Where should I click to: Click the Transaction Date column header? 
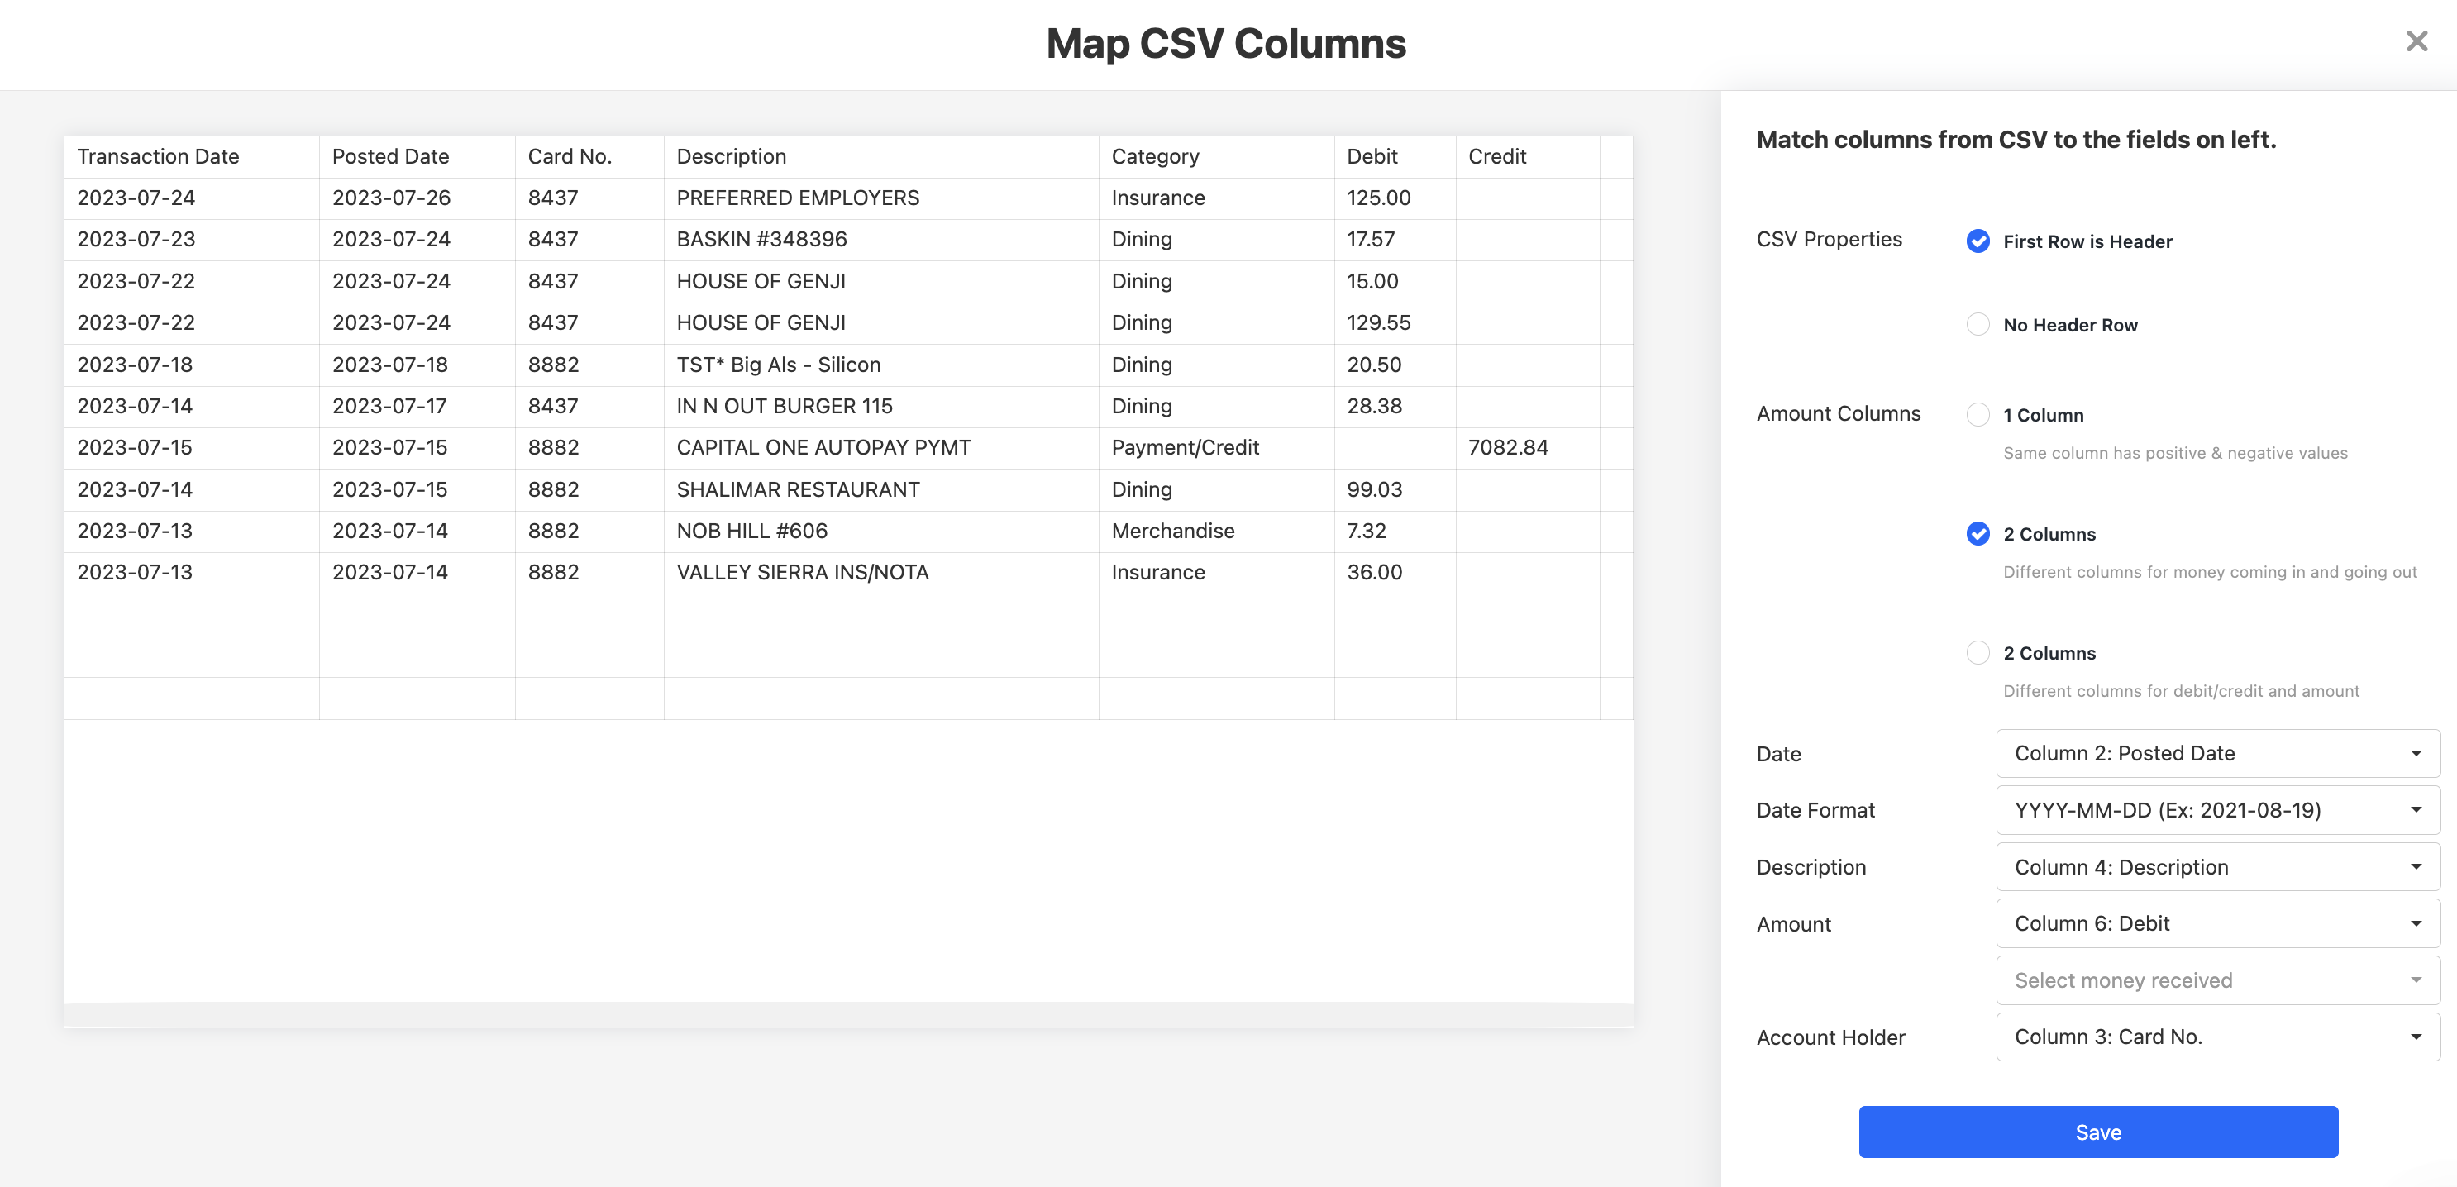pyautogui.click(x=192, y=156)
